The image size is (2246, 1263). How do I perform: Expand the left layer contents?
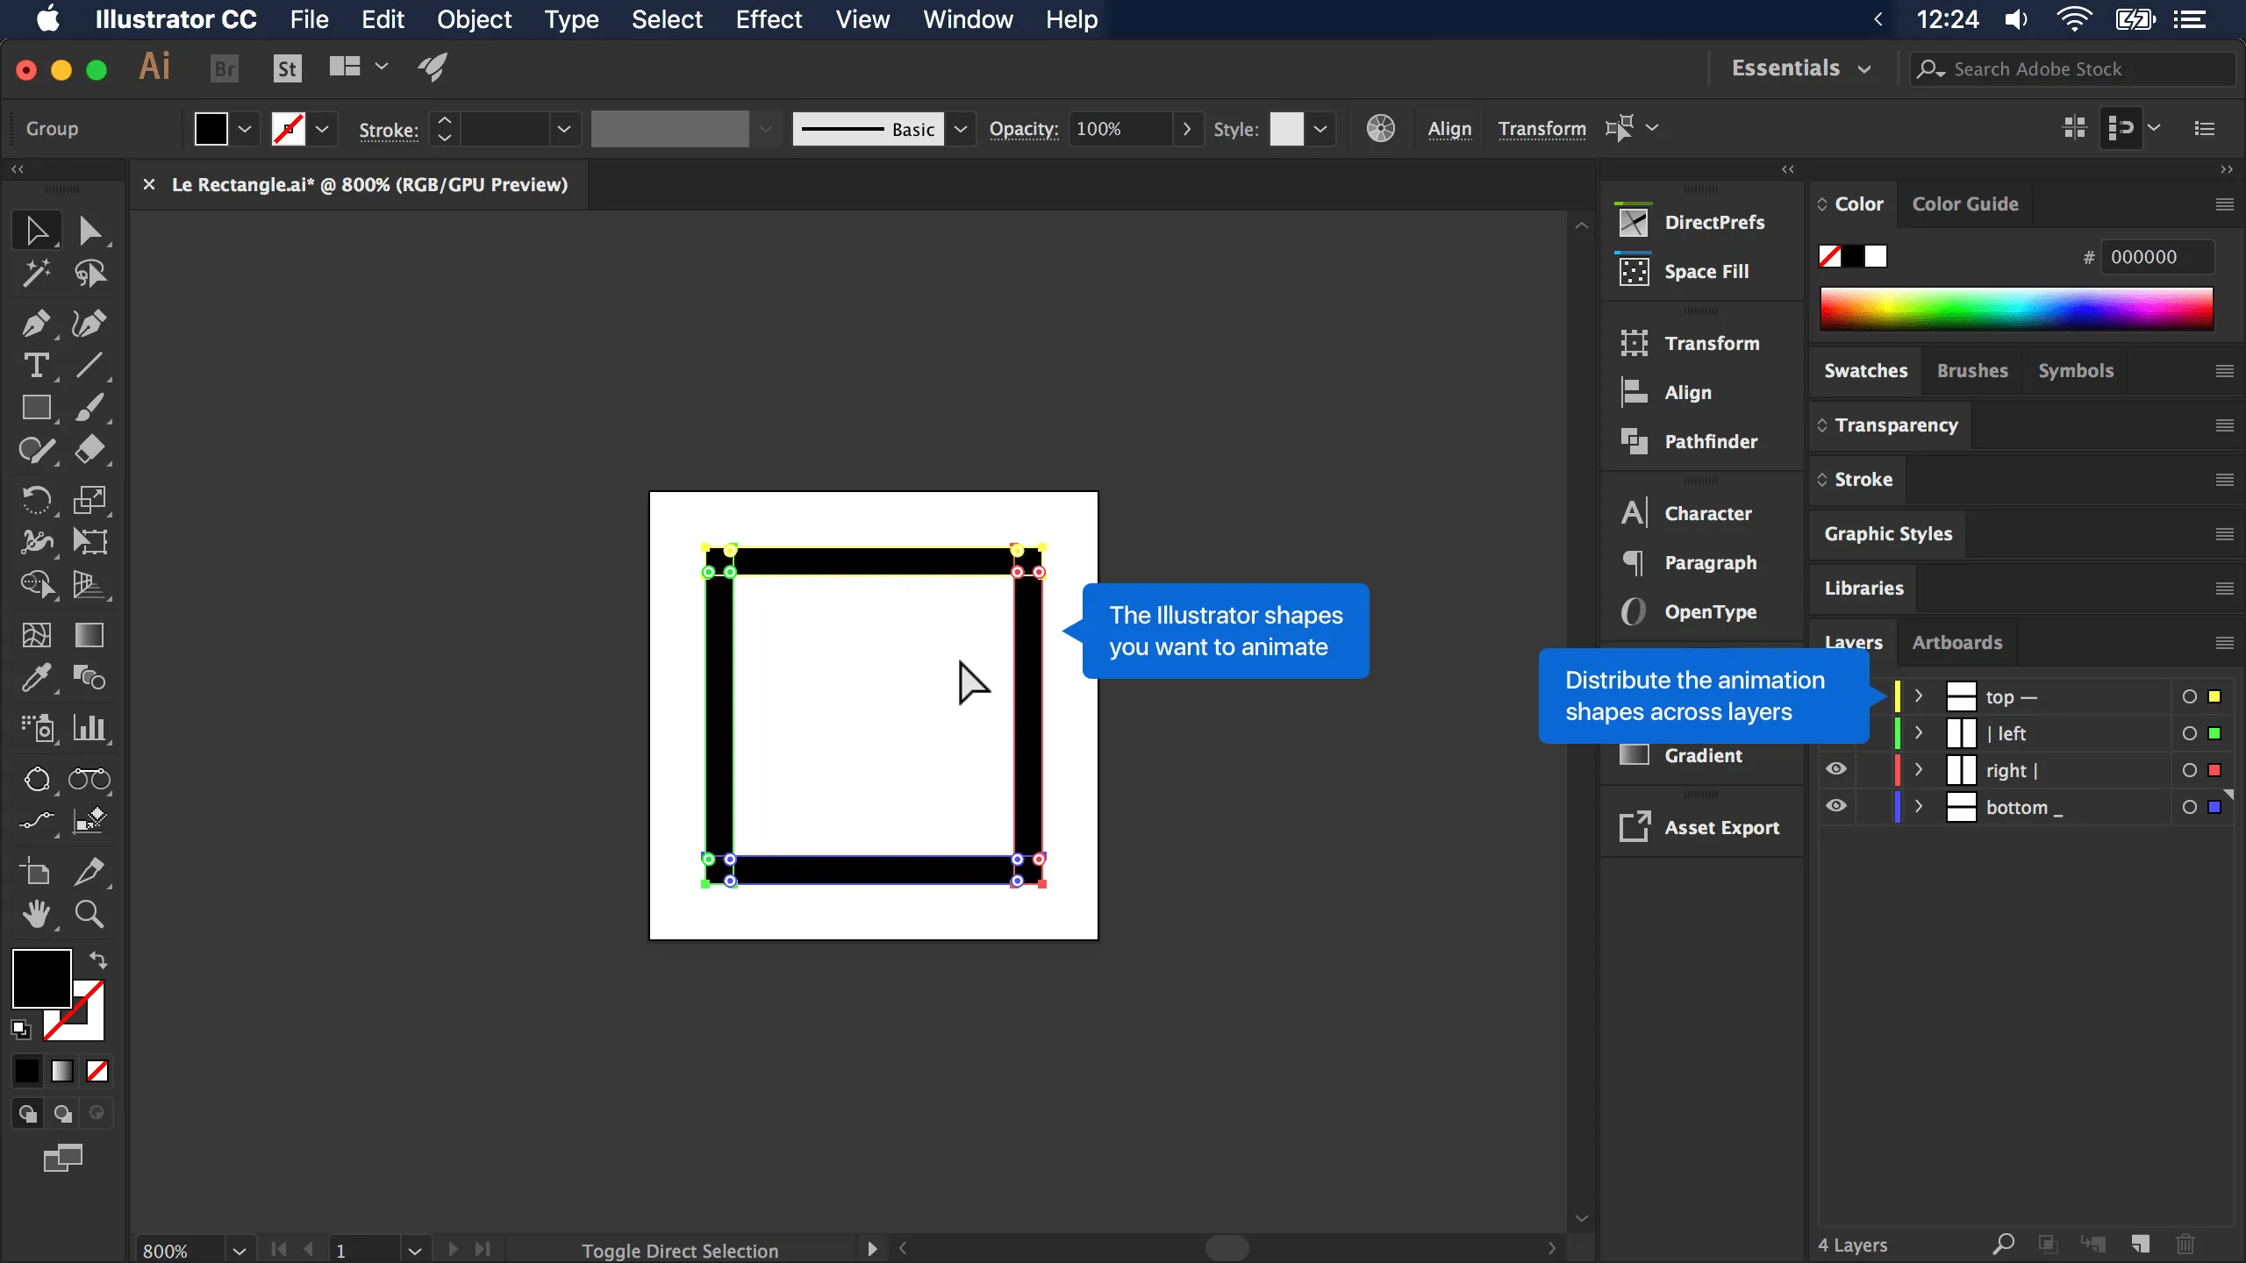pyautogui.click(x=1919, y=733)
